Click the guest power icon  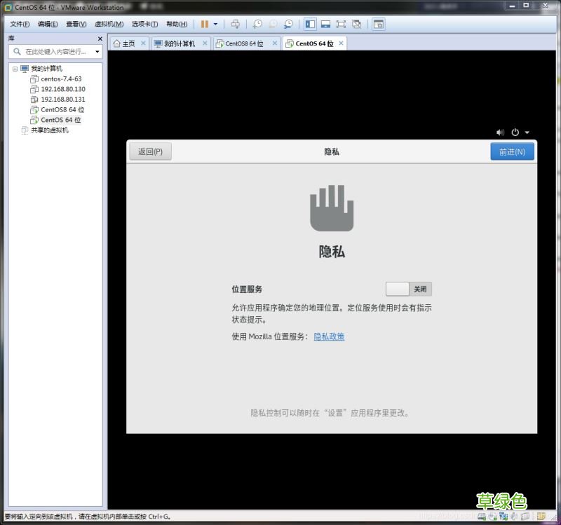click(515, 132)
